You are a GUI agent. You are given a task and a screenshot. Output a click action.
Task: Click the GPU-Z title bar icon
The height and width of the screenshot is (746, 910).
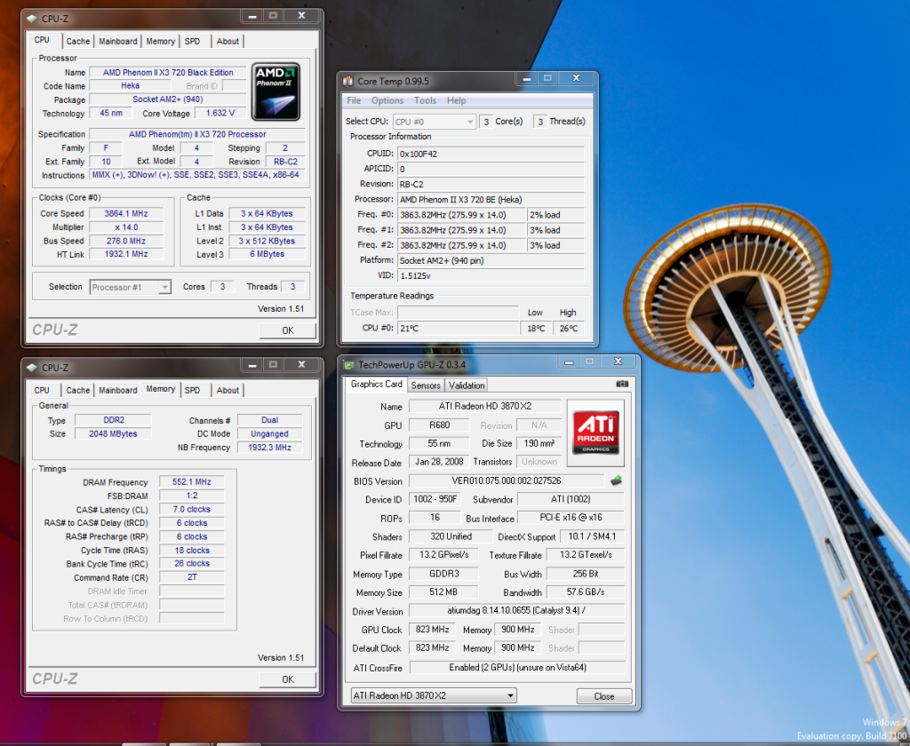point(348,365)
